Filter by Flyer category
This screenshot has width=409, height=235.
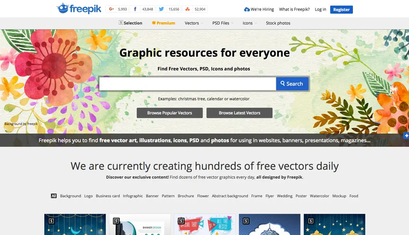270,196
